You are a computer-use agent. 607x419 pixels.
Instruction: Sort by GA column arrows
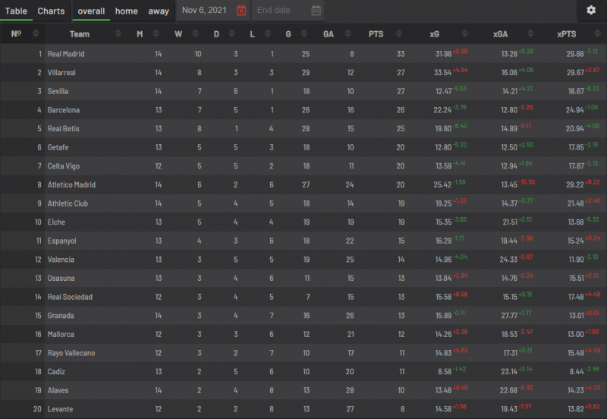(348, 33)
